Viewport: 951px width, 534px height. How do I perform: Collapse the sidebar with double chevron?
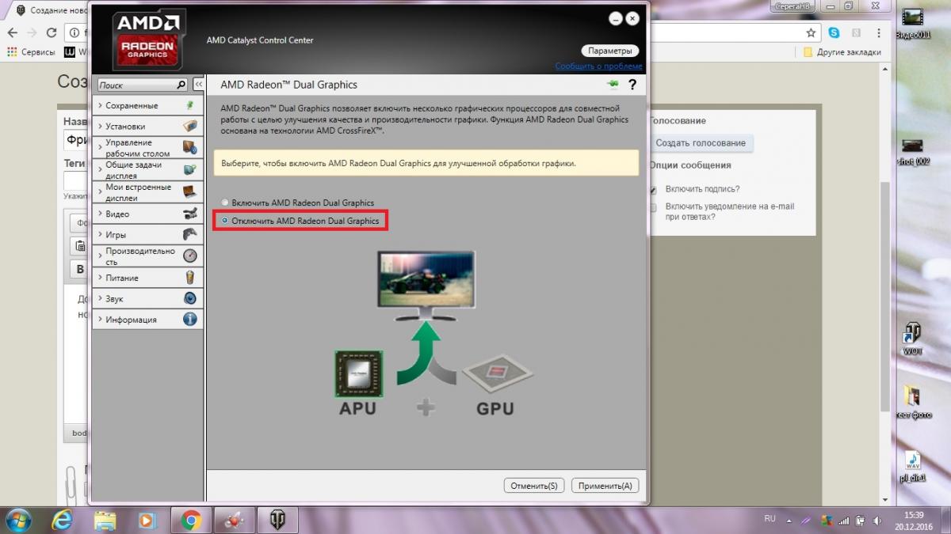[198, 85]
